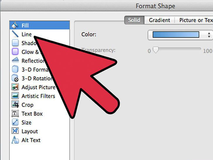Click the Format Shape title bar
213x160 pixels.
point(155,6)
